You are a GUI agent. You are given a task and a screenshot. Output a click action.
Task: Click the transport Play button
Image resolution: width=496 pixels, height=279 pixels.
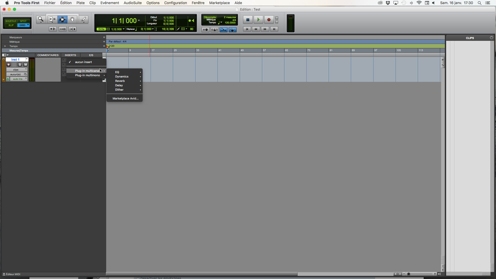(258, 20)
